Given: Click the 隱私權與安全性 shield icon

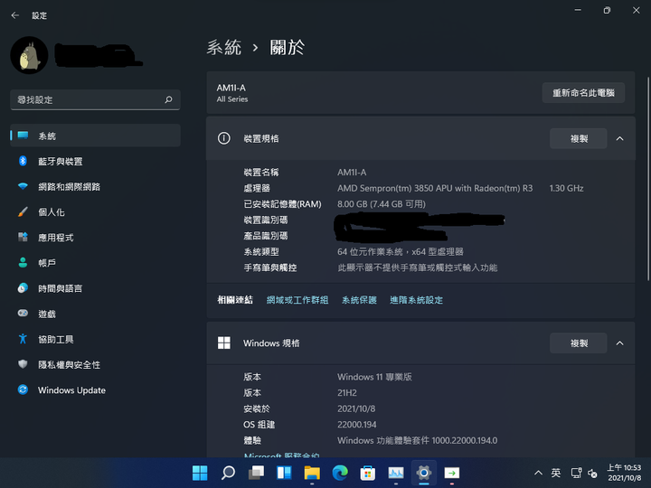Looking at the screenshot, I should coord(23,364).
